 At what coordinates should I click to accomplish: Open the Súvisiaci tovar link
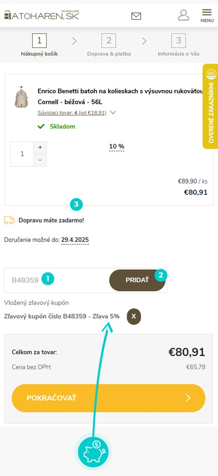click(x=72, y=113)
